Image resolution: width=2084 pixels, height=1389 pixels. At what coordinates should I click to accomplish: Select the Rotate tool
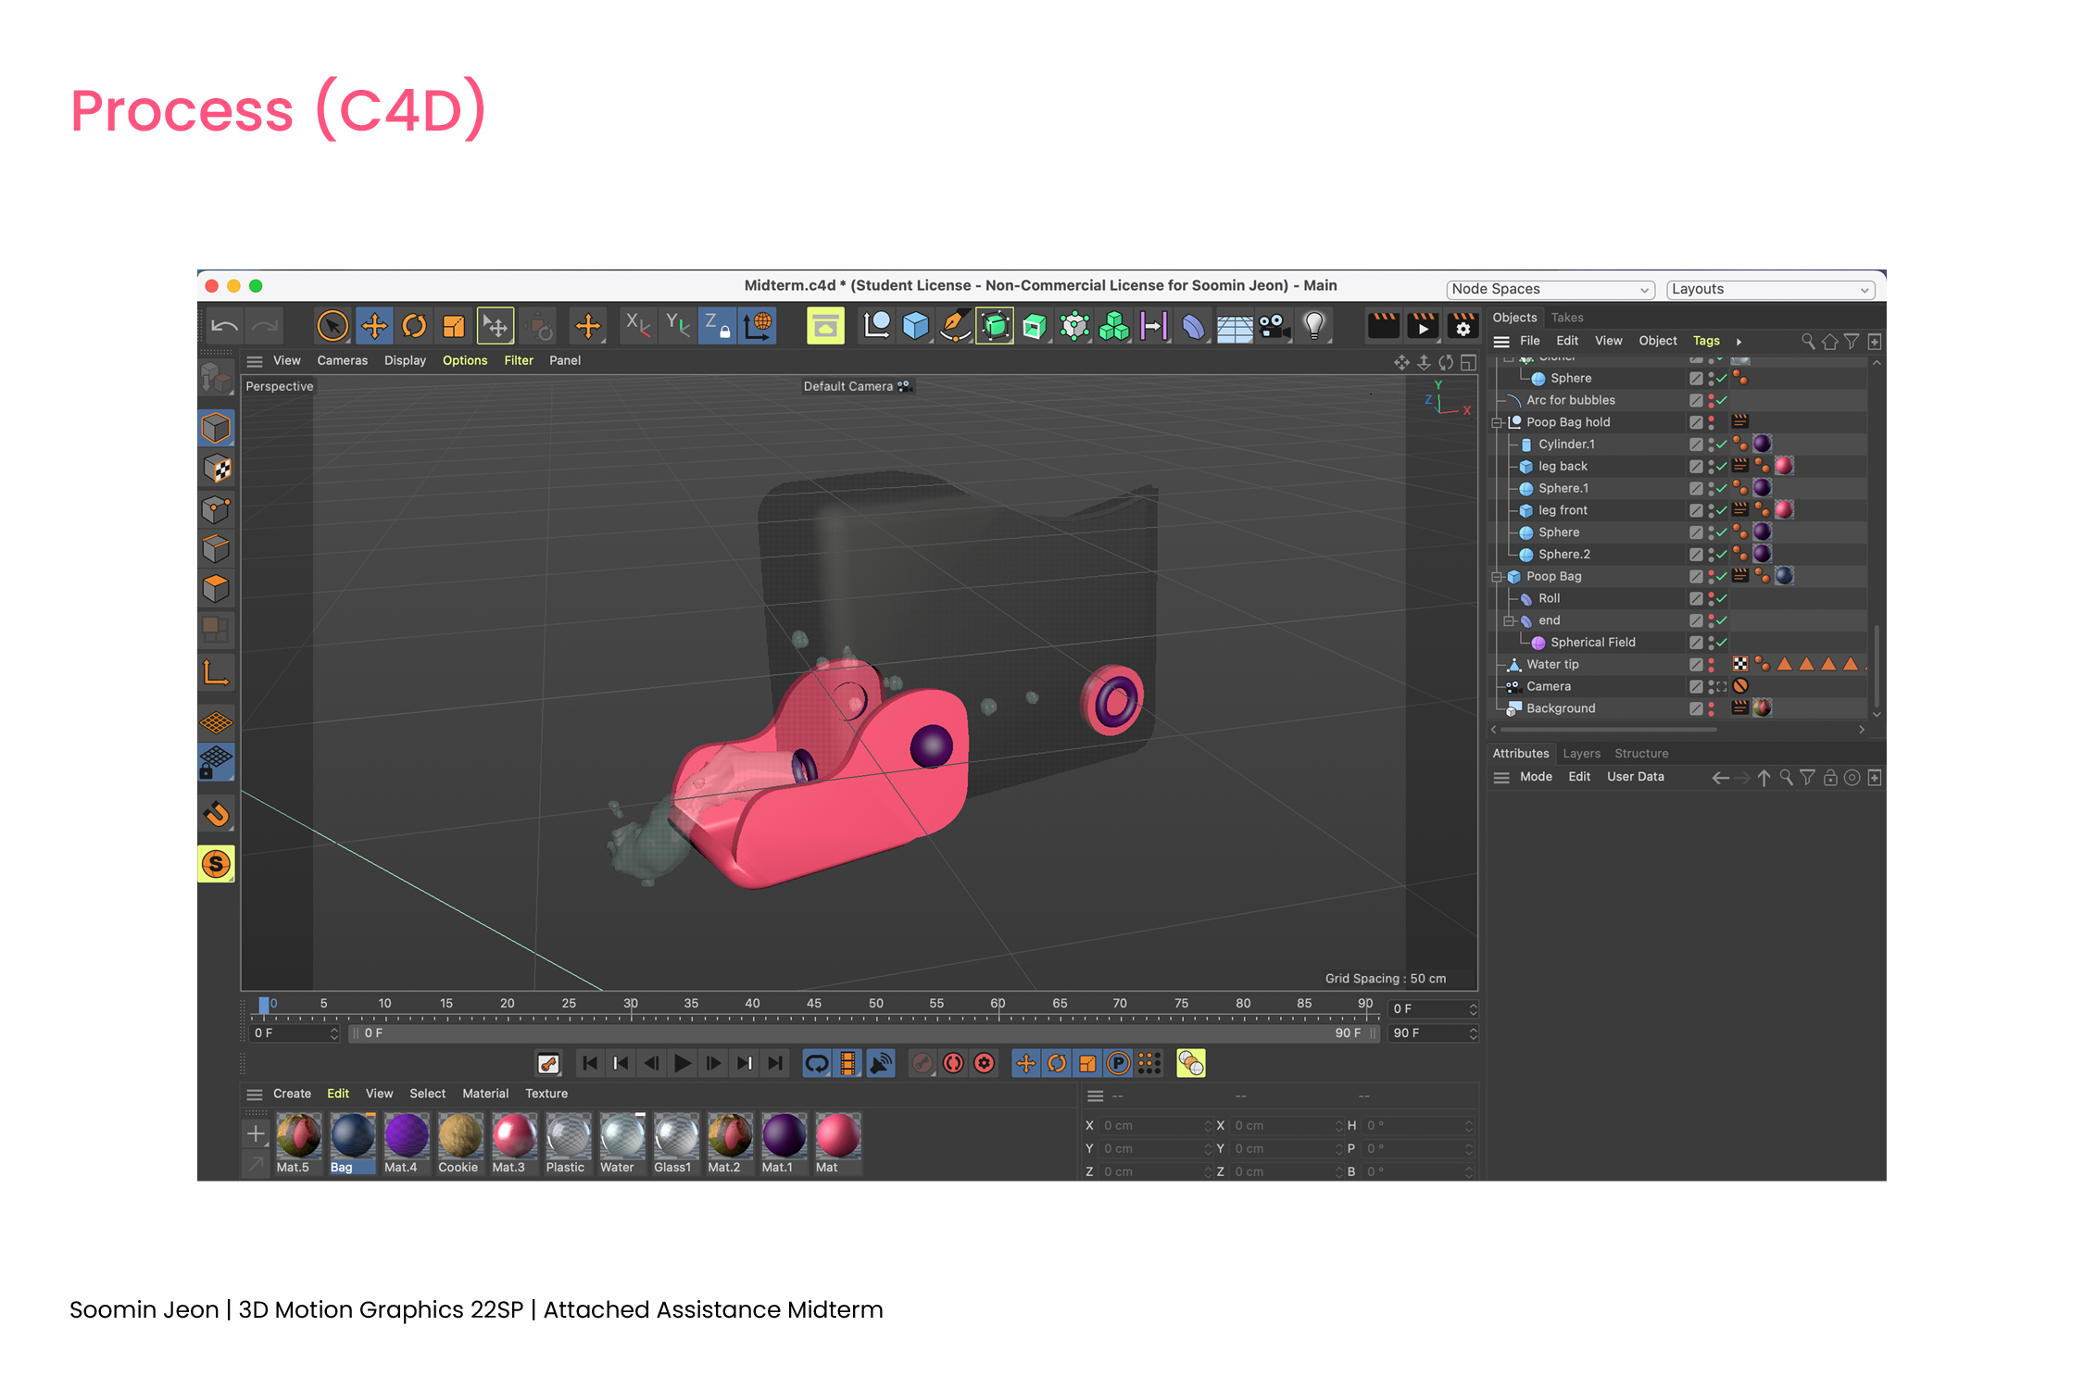(x=414, y=326)
